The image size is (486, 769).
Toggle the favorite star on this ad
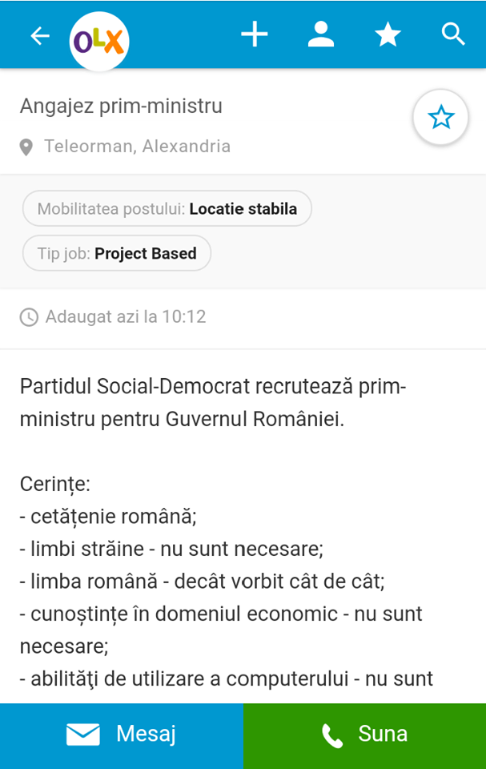(x=440, y=119)
